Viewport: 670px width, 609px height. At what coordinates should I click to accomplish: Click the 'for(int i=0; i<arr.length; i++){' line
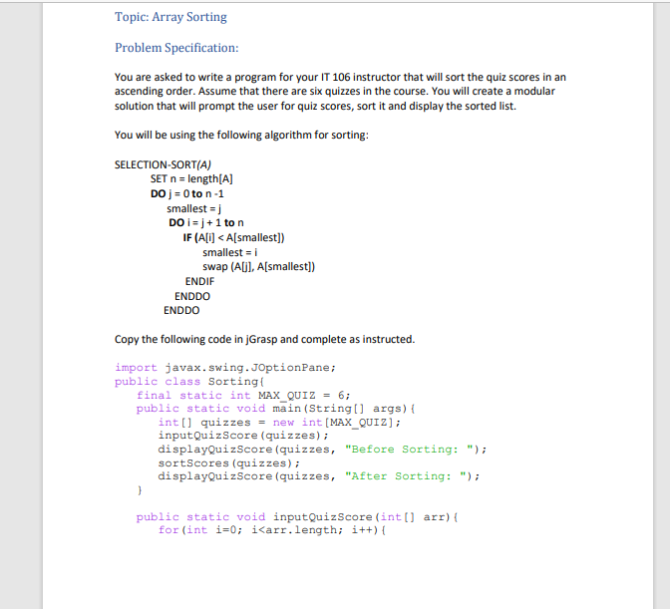pos(272,530)
